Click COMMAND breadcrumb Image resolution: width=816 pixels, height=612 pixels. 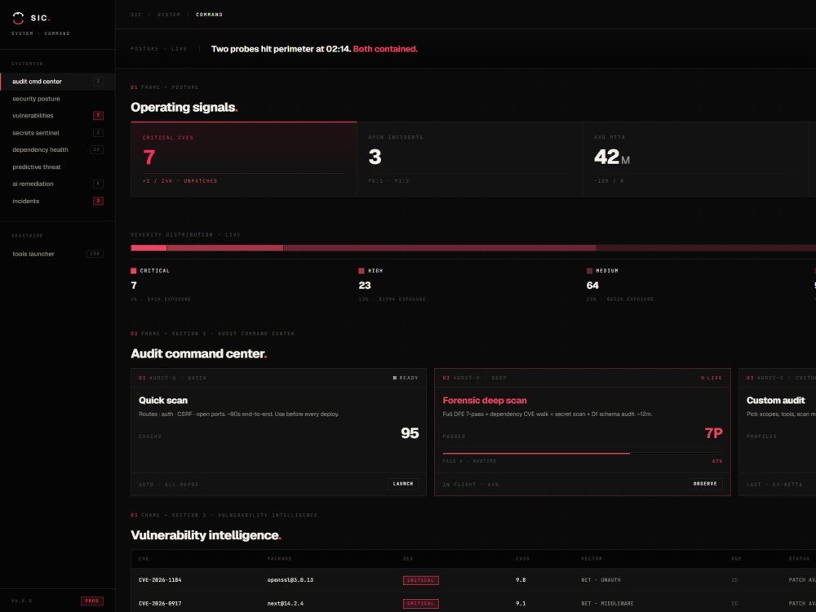(209, 15)
